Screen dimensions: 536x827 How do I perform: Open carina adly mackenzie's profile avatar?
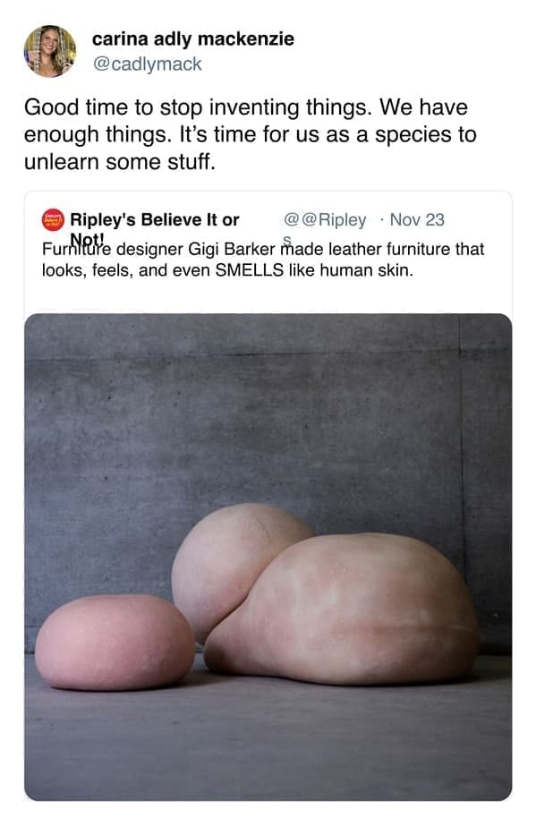tap(50, 51)
